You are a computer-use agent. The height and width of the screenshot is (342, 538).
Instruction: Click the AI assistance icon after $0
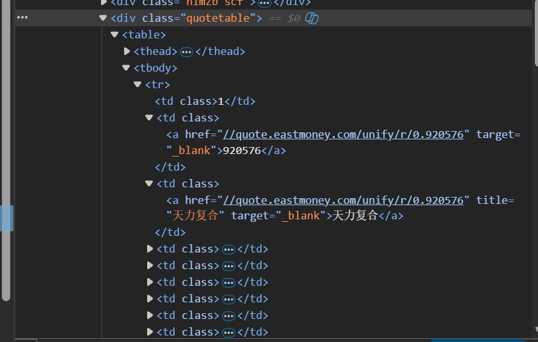[312, 18]
